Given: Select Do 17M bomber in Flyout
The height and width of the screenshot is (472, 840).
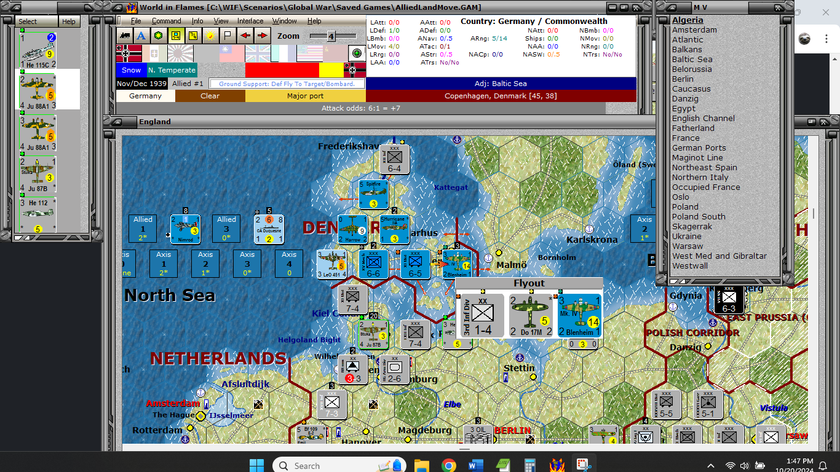Looking at the screenshot, I should pyautogui.click(x=531, y=315).
